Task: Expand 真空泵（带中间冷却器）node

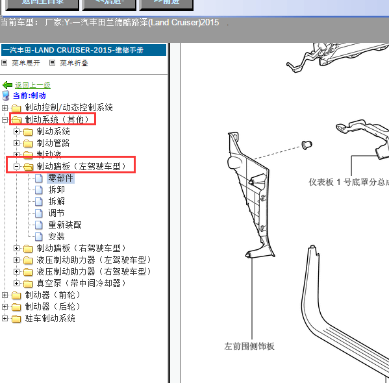Action: point(16,283)
